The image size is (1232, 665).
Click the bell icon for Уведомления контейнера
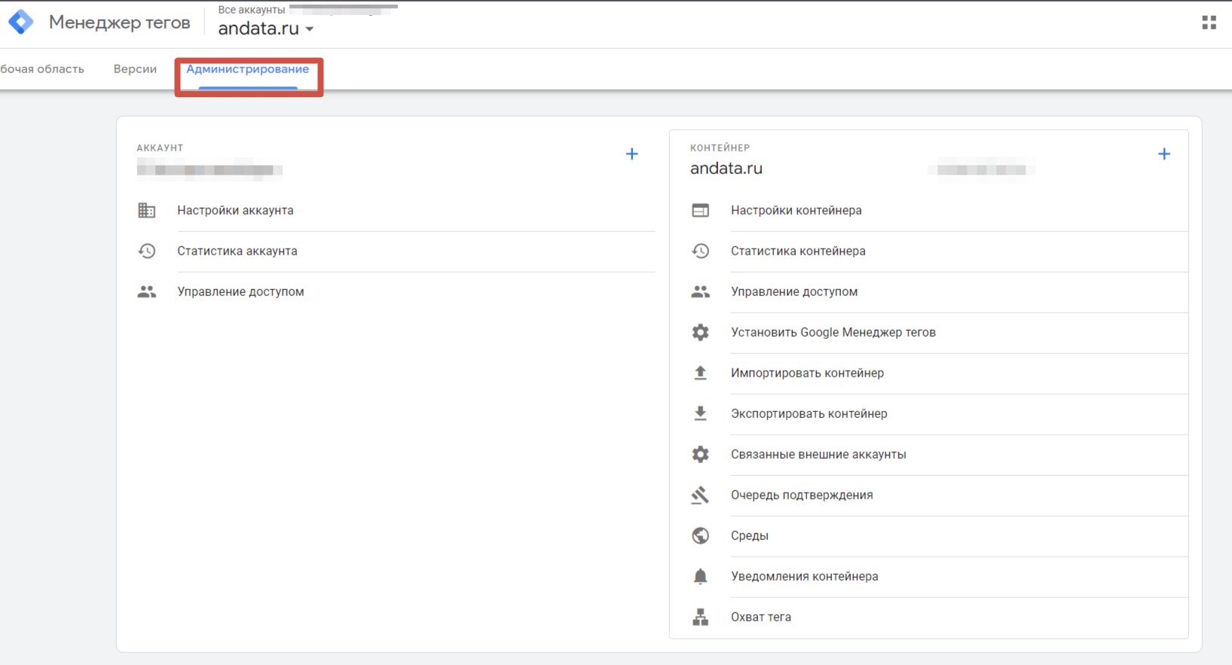coord(701,576)
